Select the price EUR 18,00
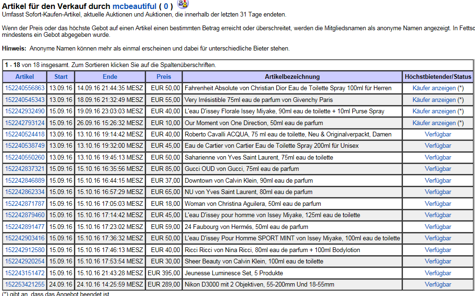This screenshot has height=296, width=475. tap(165, 203)
